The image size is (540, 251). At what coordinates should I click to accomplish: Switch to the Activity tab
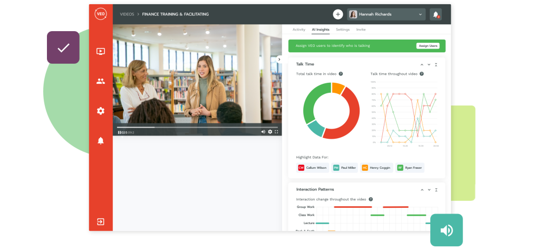pos(298,30)
